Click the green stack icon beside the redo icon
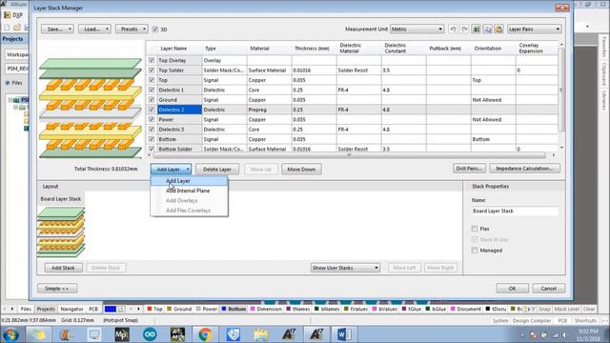 pyautogui.click(x=476, y=30)
